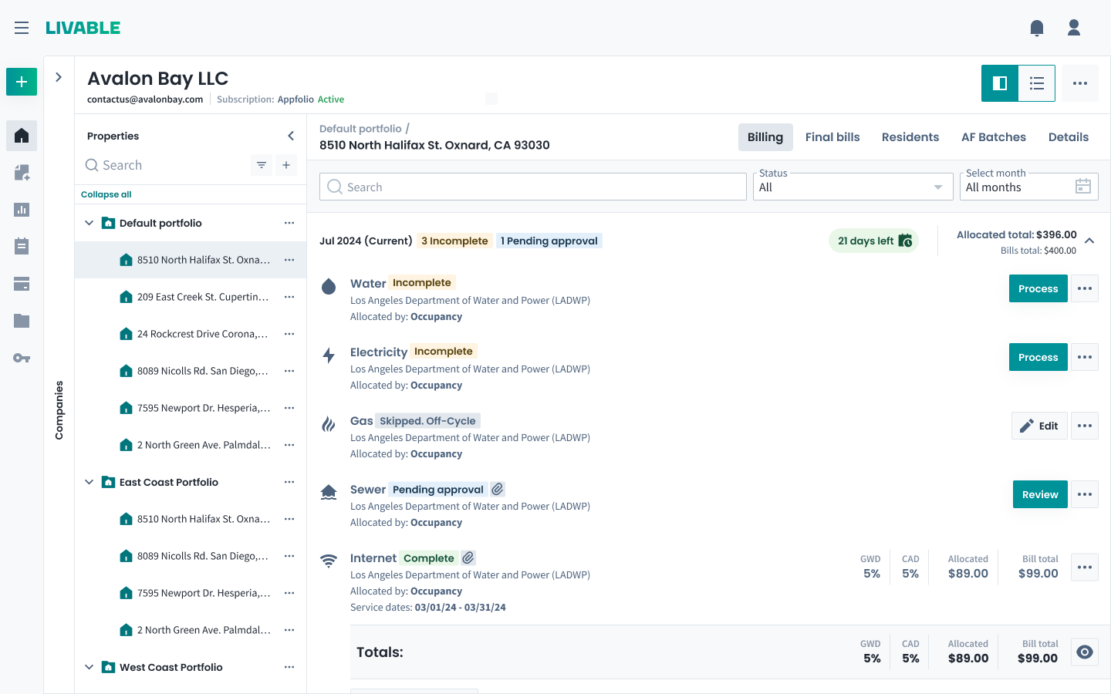Switch to list view
1111x694 pixels.
click(x=1037, y=83)
